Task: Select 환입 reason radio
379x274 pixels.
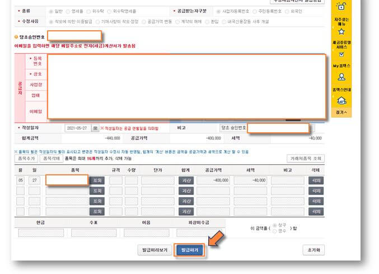Action: (207, 22)
